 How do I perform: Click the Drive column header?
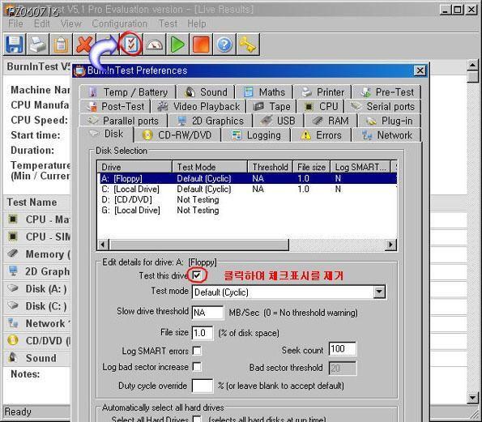coord(135,167)
